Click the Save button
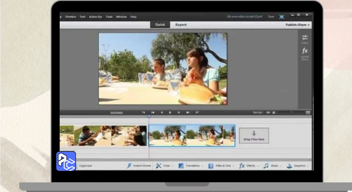Viewport: 352px width, 192px height. pyautogui.click(x=271, y=17)
